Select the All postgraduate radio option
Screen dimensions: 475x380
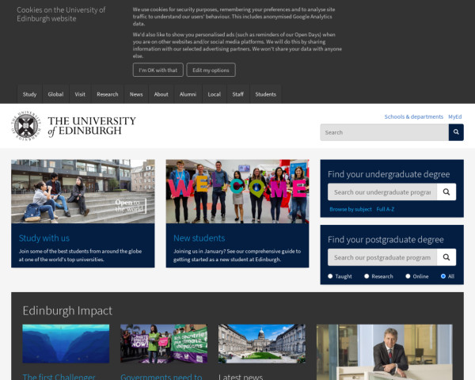pos(443,276)
